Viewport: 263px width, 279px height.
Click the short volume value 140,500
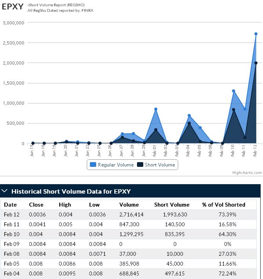[x=175, y=224]
